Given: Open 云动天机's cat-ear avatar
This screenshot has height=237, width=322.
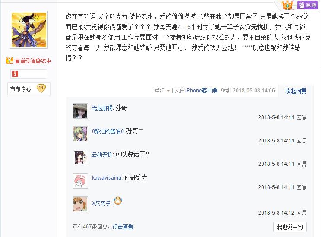Looking at the screenshot, I should [80, 158].
